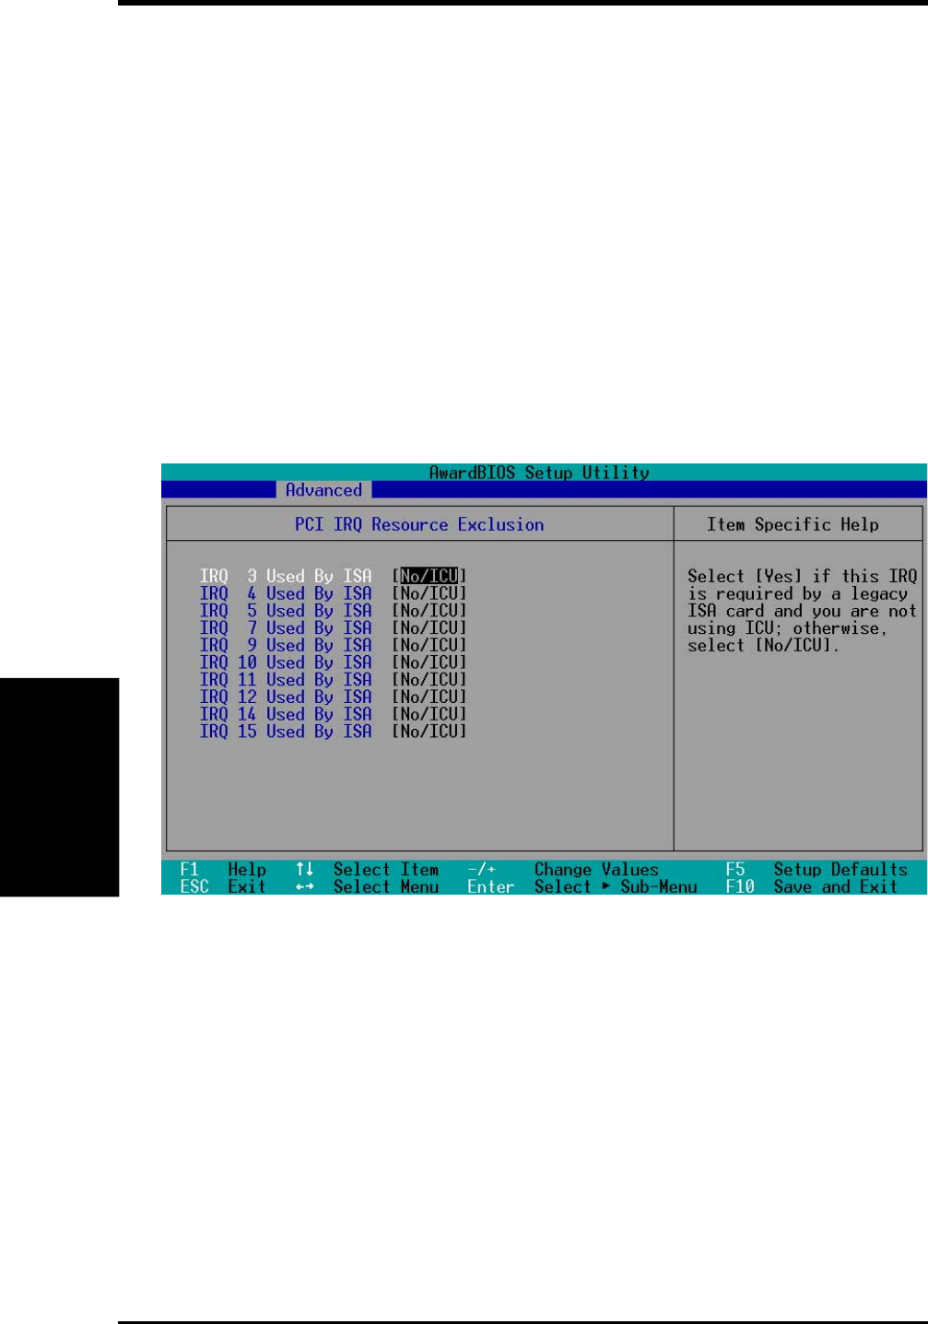This screenshot has width=928, height=1324.
Task: Change the IRQ 11 [No/ICU] value
Action: coord(429,680)
